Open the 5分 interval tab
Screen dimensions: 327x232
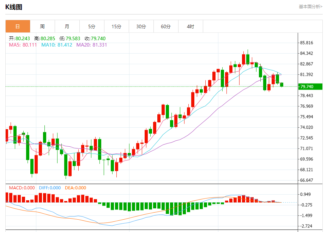(x=92, y=26)
